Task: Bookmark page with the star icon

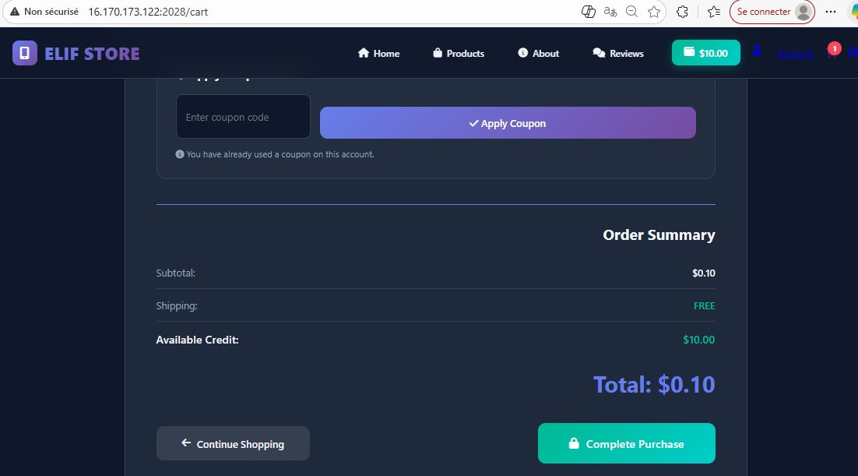Action: click(x=654, y=12)
